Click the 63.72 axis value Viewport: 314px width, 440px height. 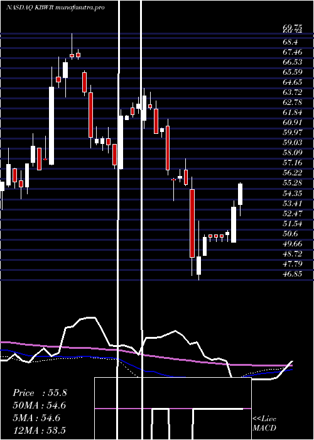point(293,92)
